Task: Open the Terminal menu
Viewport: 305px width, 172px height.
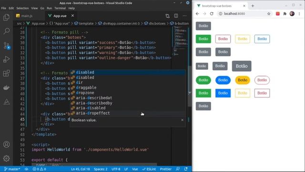Action: point(60,8)
